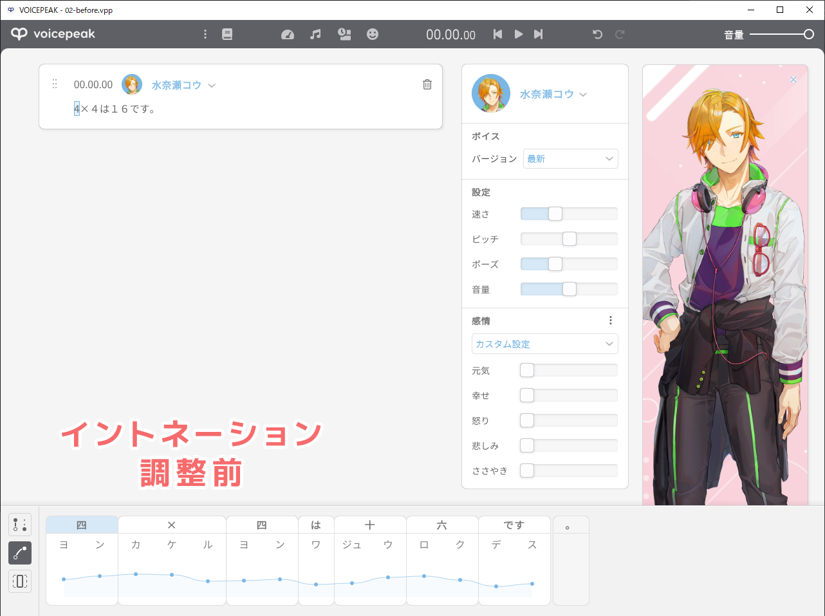
Task: Click the pitch point under ス
Action: pyautogui.click(x=532, y=584)
